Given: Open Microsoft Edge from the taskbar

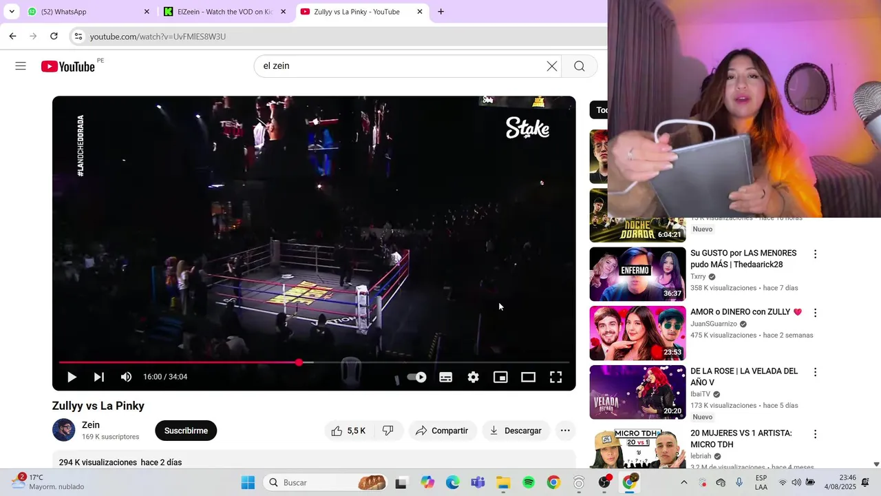Looking at the screenshot, I should pyautogui.click(x=452, y=483).
